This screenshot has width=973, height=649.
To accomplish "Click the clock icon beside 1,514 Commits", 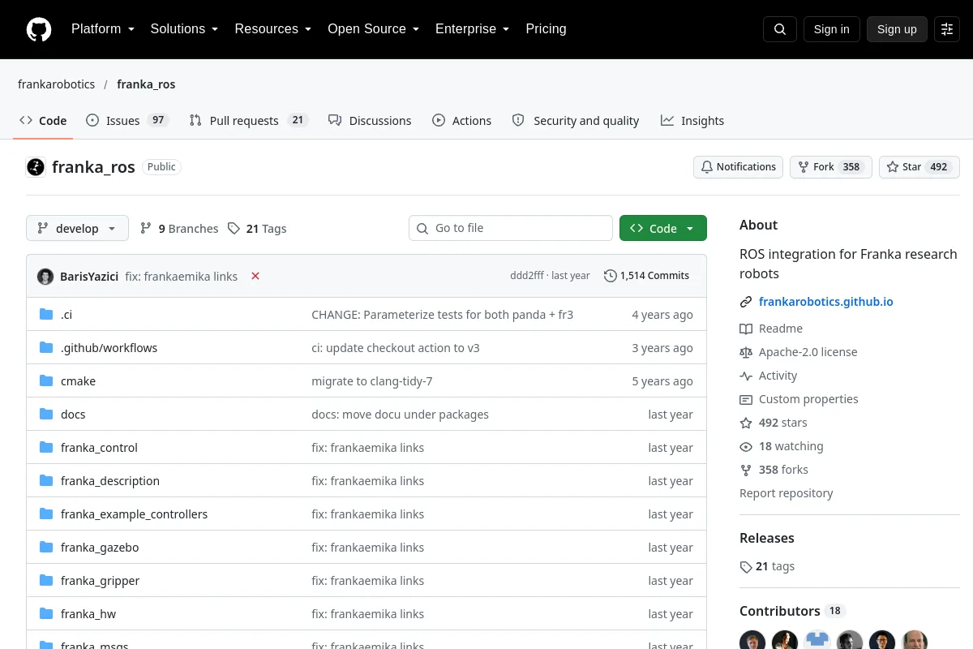I will tap(611, 276).
